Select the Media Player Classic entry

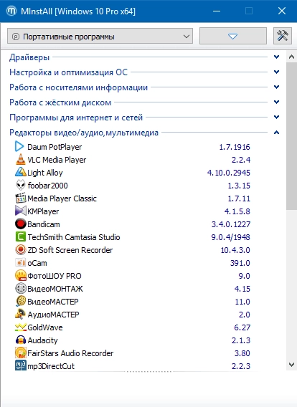[x=133, y=198]
